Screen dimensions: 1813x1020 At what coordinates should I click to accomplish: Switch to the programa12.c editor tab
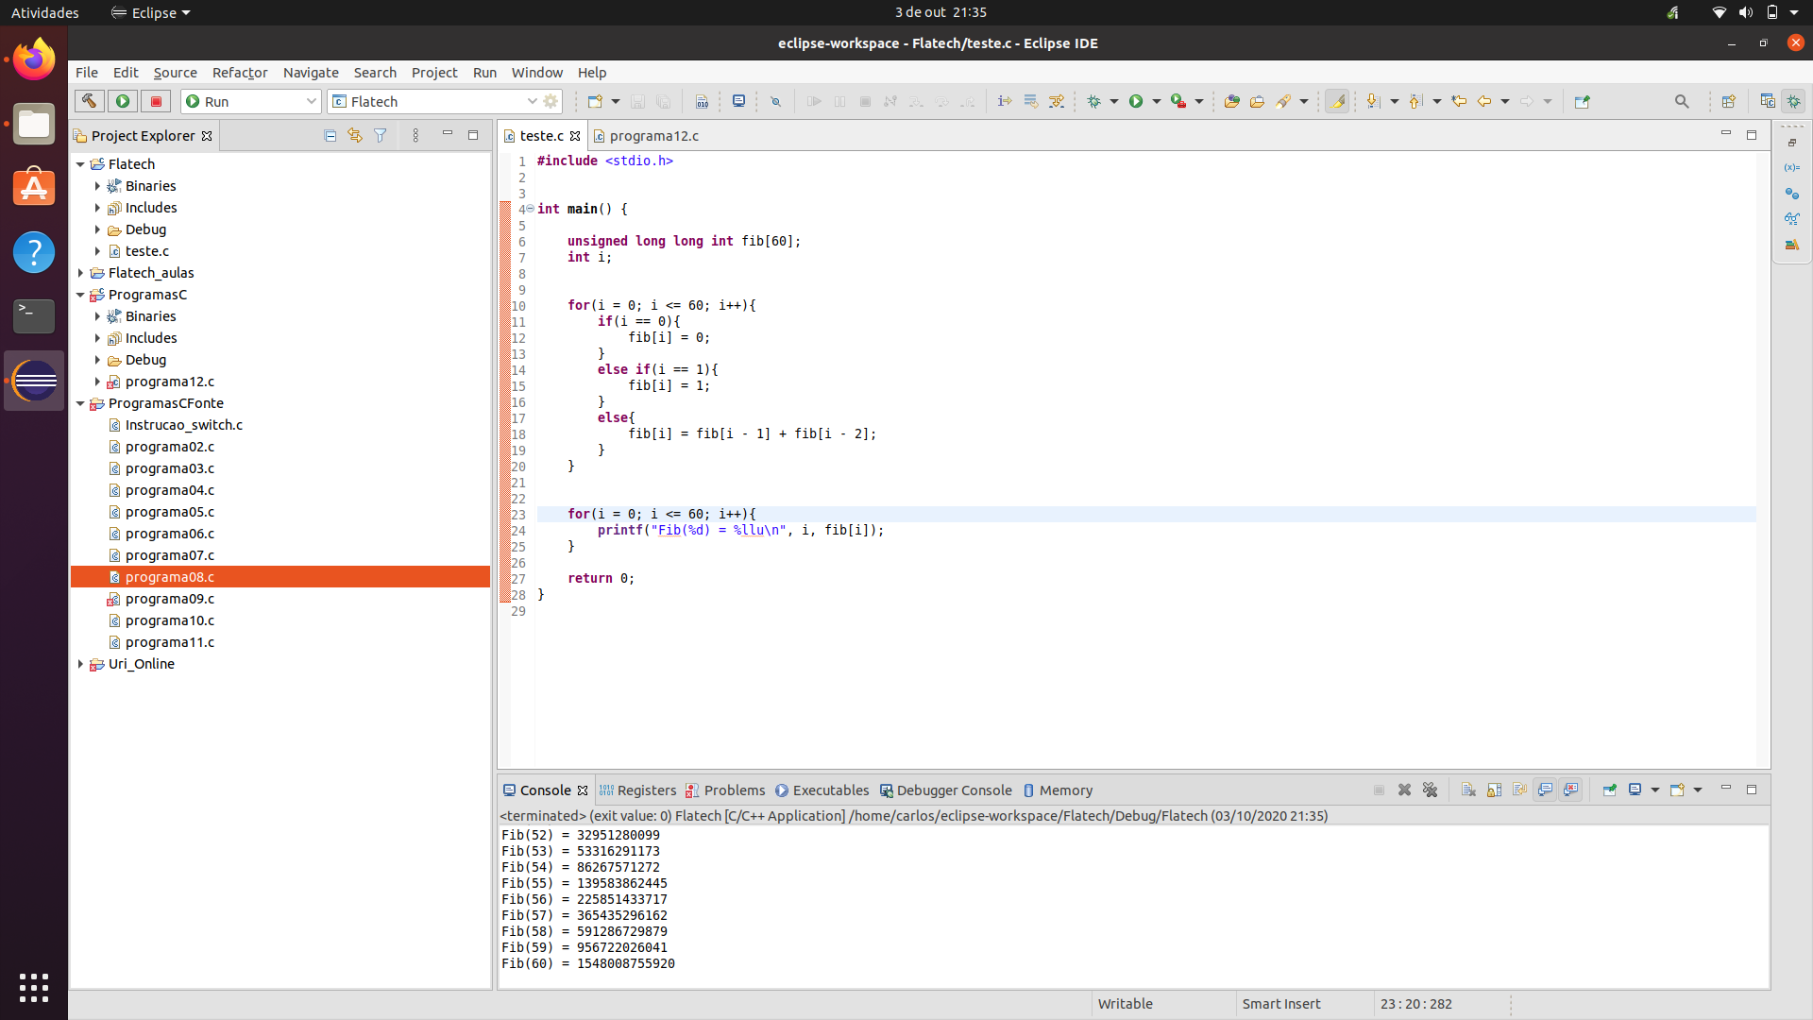coord(653,136)
